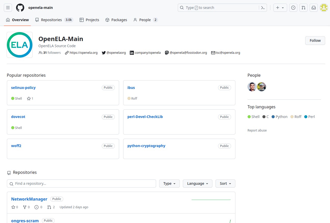Click the "Popular repositories" heading

26,75
